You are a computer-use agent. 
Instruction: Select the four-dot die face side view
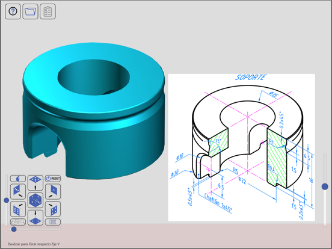(x=53, y=209)
